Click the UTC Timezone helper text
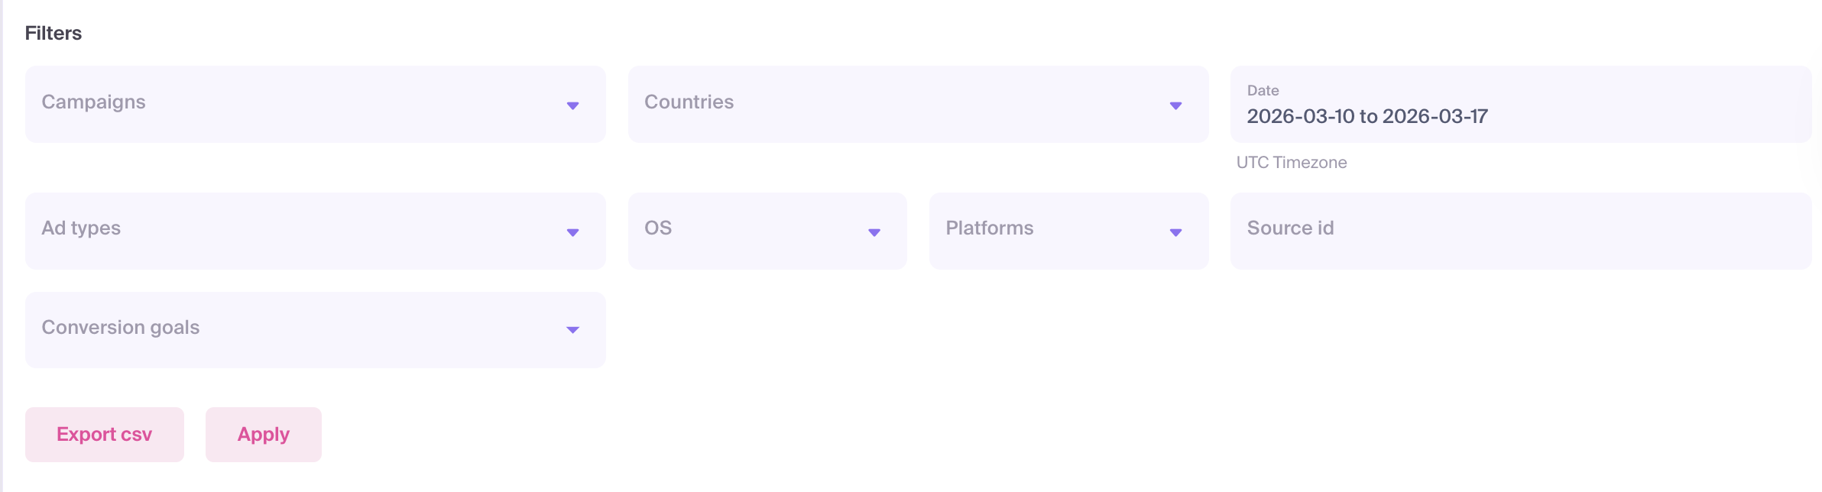The width and height of the screenshot is (1822, 492). (1292, 163)
